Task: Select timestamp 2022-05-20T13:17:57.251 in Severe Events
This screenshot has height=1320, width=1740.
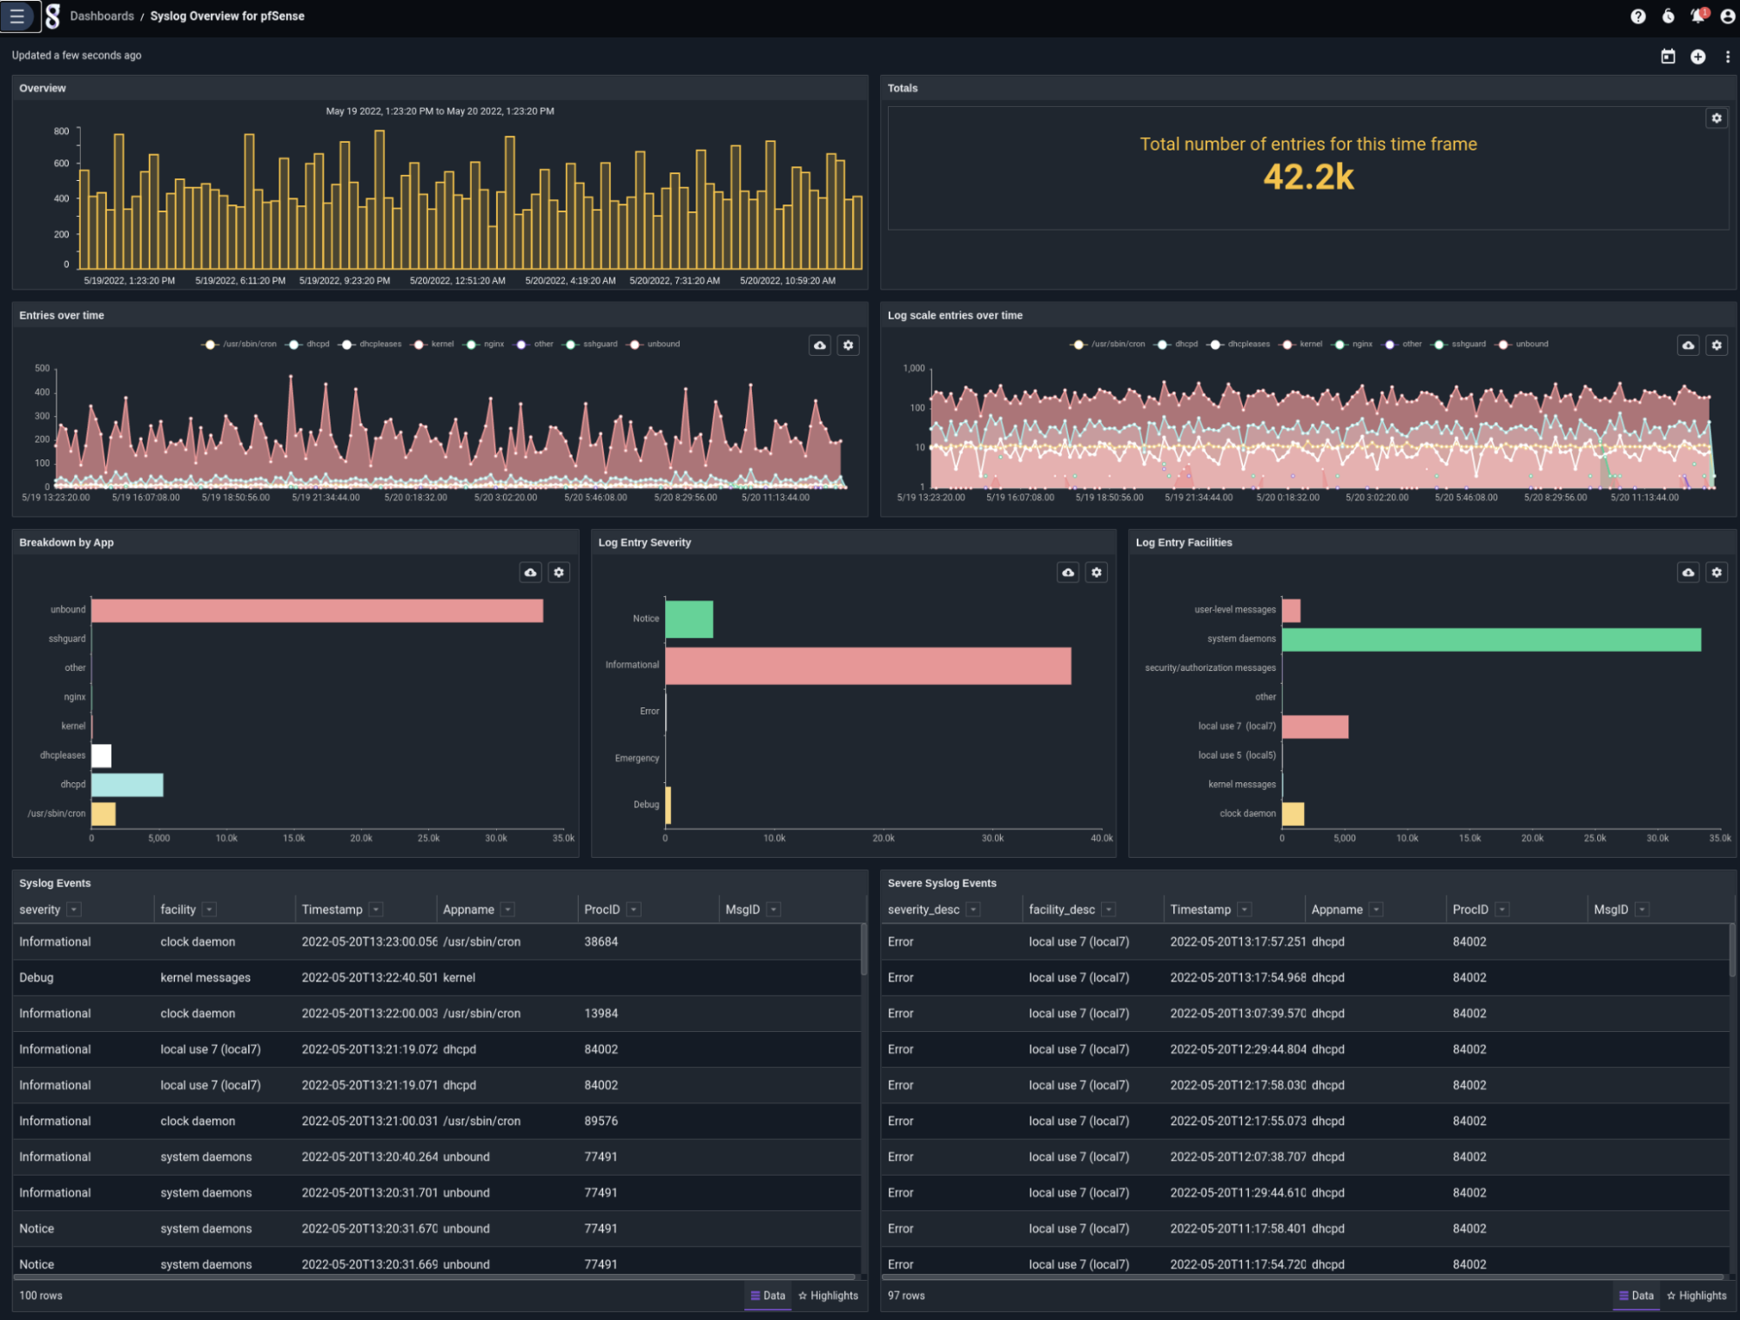Action: pos(1238,942)
